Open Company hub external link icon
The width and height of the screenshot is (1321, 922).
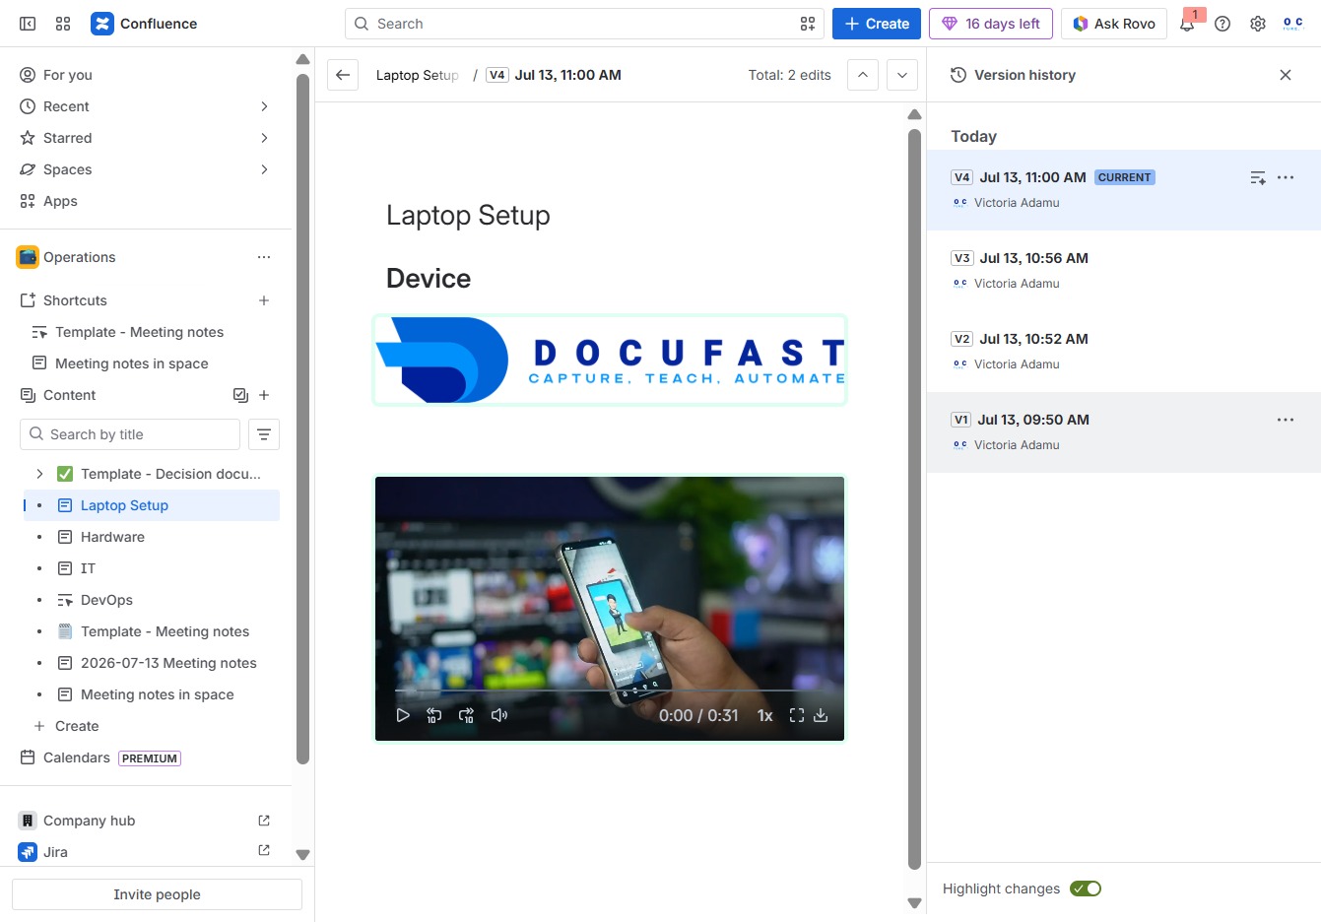click(264, 821)
